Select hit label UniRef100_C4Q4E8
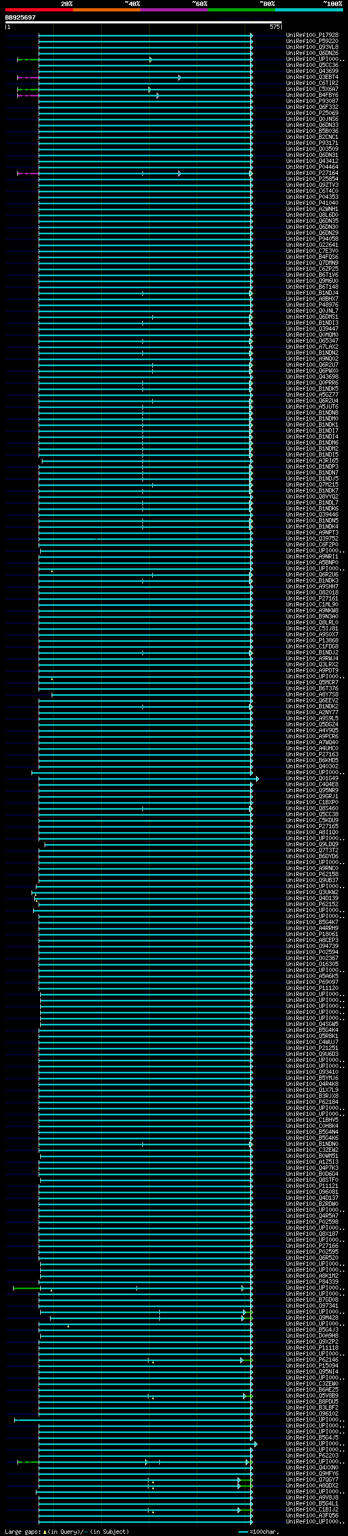The height and width of the screenshot is (1536, 348). click(x=312, y=784)
